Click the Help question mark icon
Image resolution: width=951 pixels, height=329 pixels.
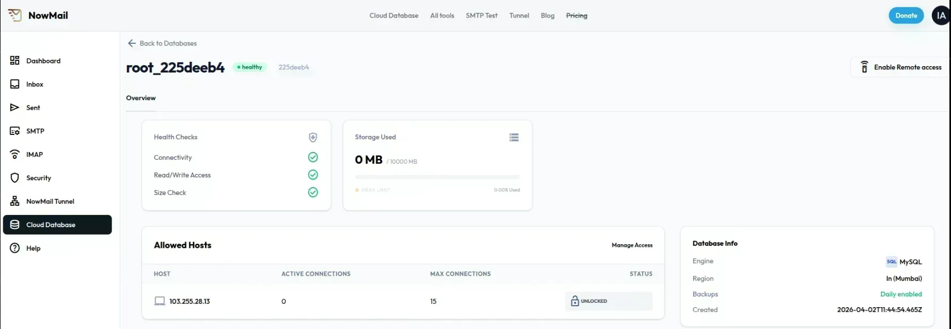click(x=15, y=248)
